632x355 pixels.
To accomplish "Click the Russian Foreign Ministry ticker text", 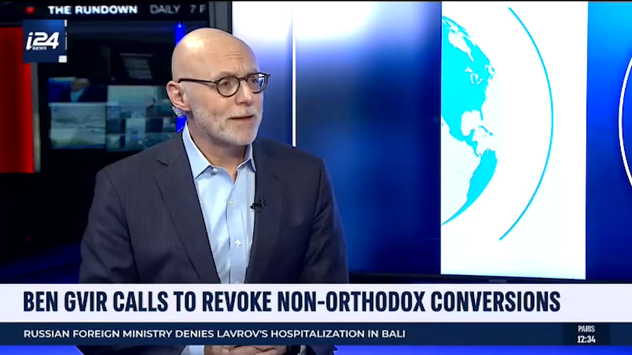I will (214, 334).
